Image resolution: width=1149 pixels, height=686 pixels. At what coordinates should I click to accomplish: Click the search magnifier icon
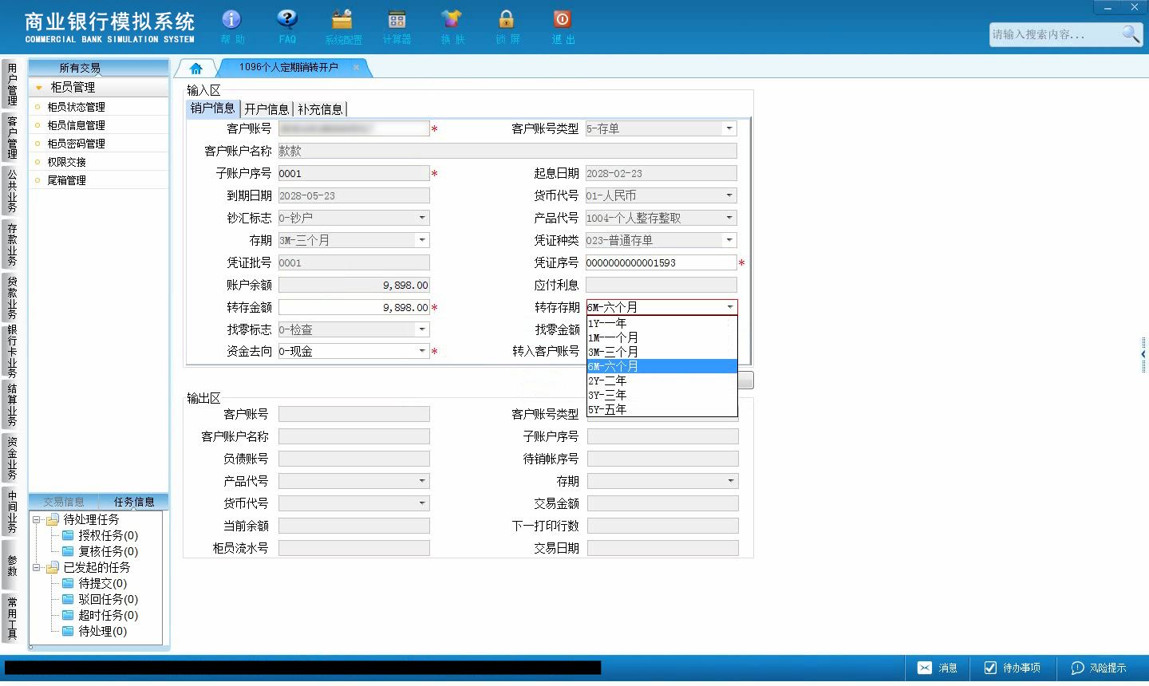point(1131,34)
